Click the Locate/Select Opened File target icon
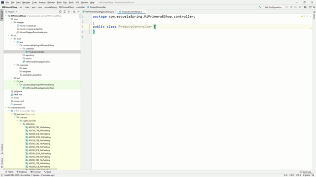Image resolution: width=316 pixels, height=177 pixels. pos(60,12)
